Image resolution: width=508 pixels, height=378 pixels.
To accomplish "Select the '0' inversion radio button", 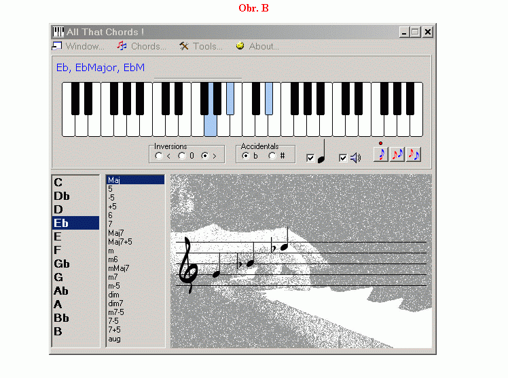I will [x=182, y=156].
